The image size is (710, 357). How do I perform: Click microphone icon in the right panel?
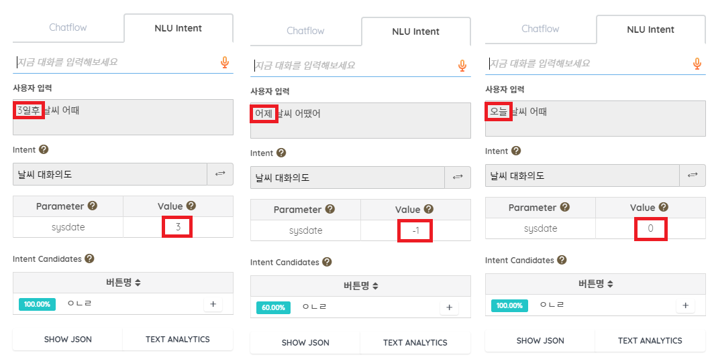click(x=697, y=64)
